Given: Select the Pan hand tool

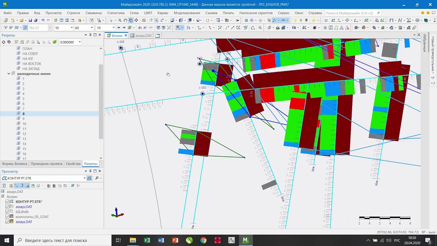Looking at the screenshot, I should [125, 20].
